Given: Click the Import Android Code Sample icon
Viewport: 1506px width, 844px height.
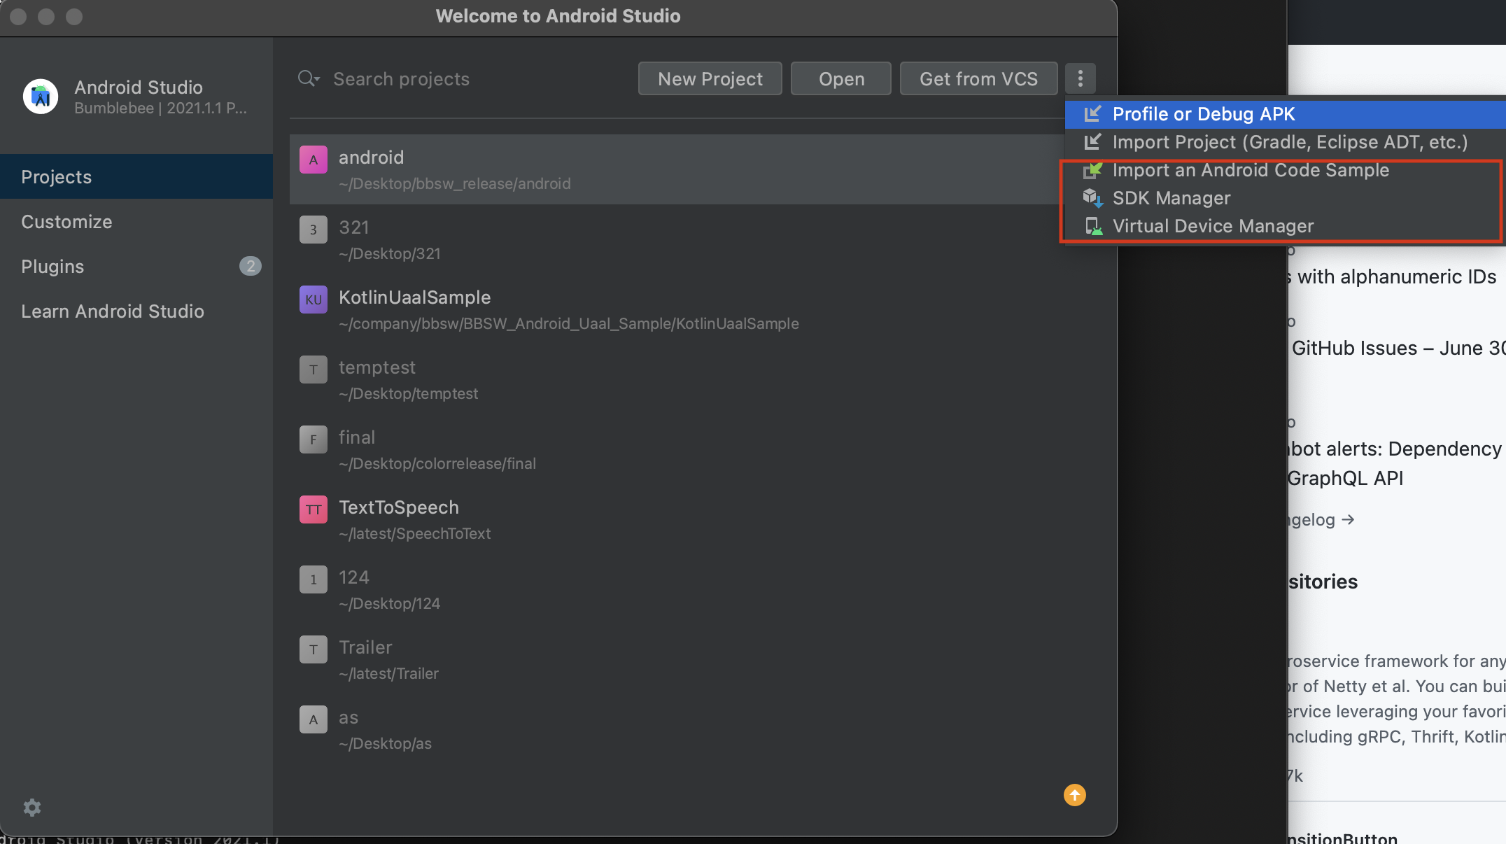Looking at the screenshot, I should [1092, 170].
